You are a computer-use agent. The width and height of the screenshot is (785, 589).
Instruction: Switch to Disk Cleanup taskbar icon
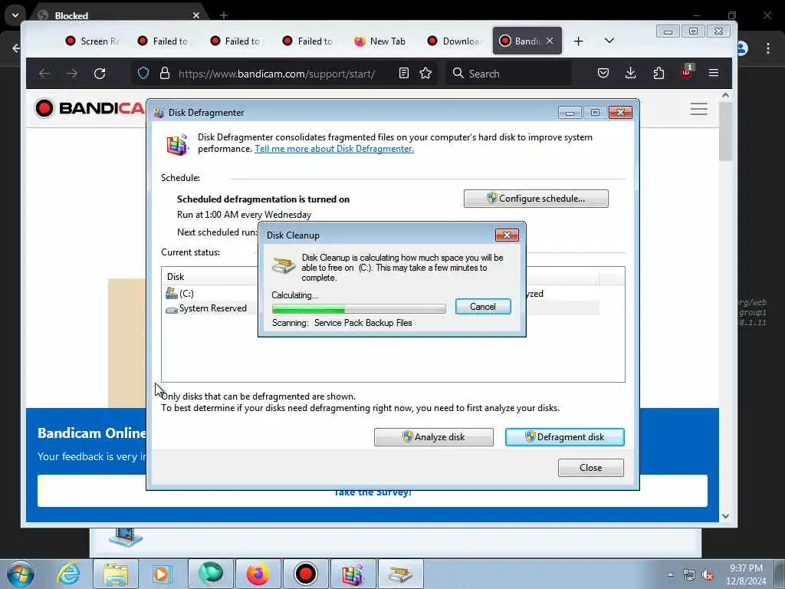[x=400, y=574]
